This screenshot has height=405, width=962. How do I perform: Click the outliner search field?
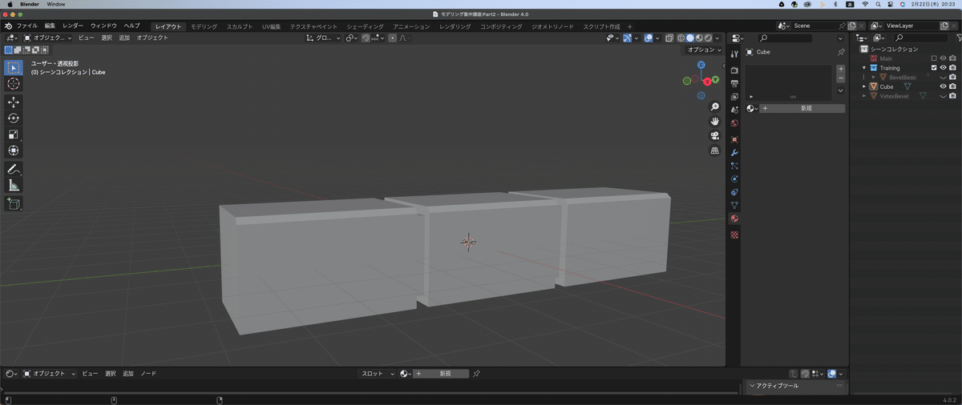[x=922, y=38]
